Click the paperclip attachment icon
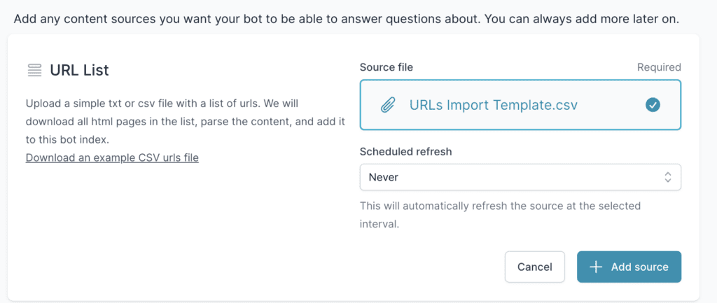The width and height of the screenshot is (717, 303). pyautogui.click(x=387, y=105)
